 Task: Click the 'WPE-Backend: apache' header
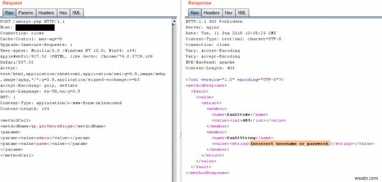[210, 62]
